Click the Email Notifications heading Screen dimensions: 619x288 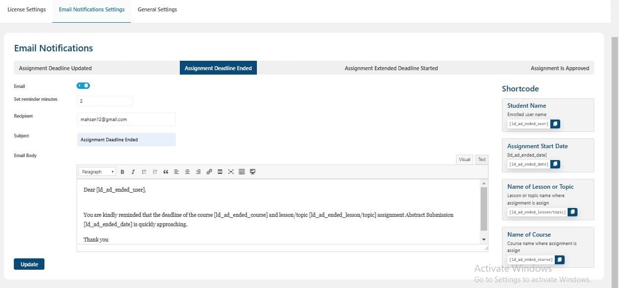53,48
